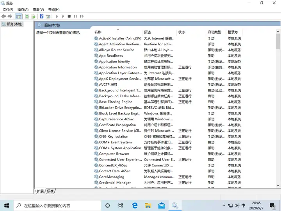Click the scrollbar up arrow

(278, 31)
